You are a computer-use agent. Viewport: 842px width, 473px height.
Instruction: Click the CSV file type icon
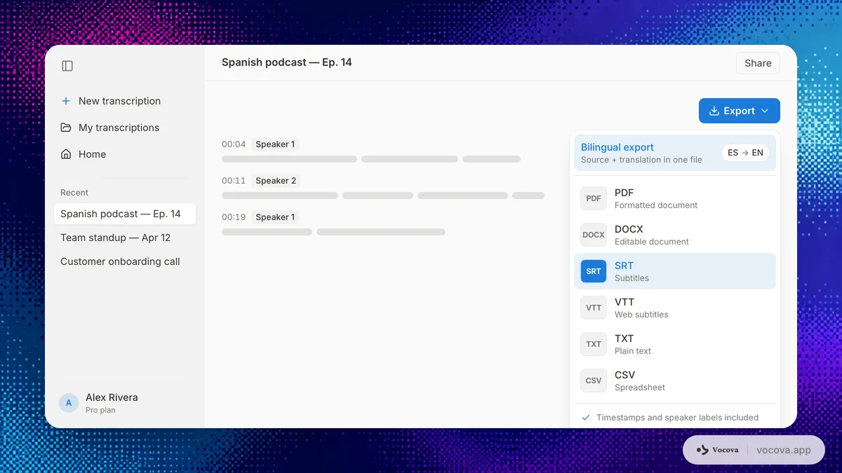click(594, 381)
